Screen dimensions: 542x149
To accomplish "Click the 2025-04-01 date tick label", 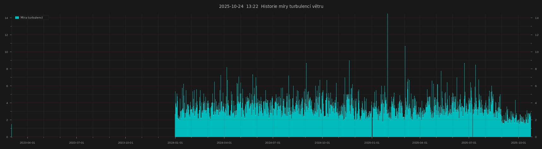I will [420, 143].
